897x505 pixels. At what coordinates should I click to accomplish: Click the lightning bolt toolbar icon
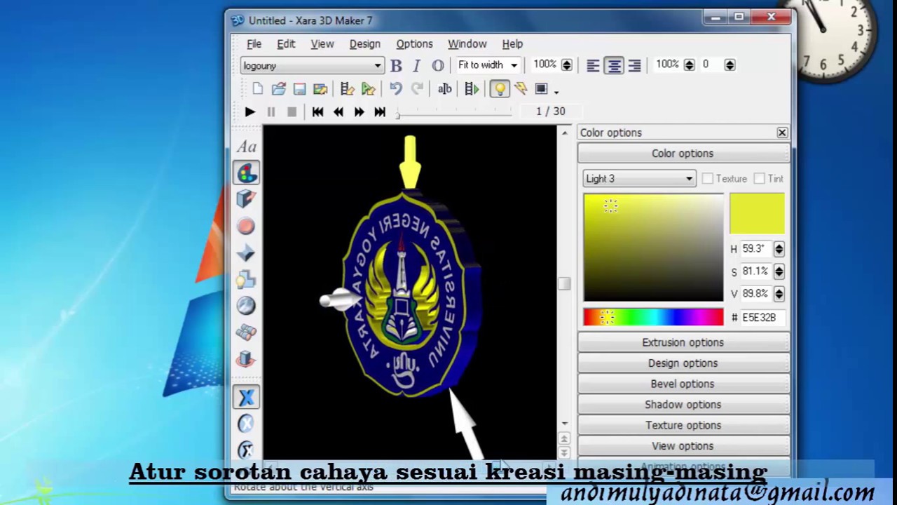point(520,89)
